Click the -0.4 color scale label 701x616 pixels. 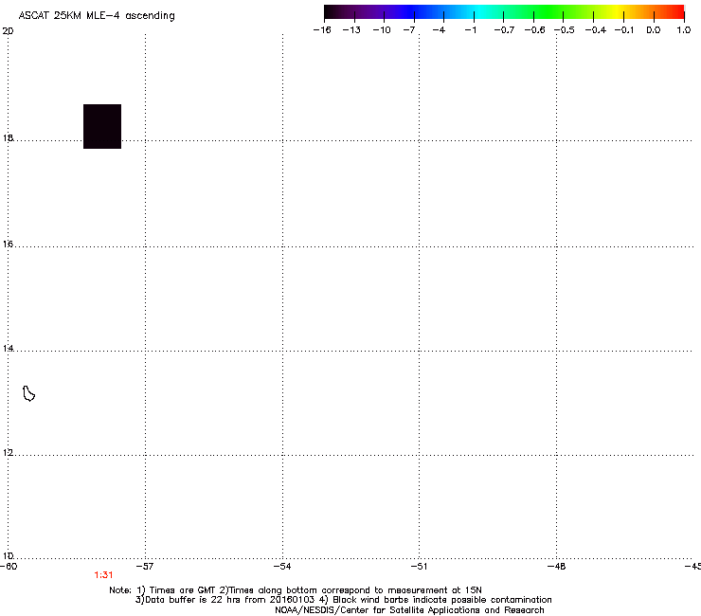click(x=596, y=30)
